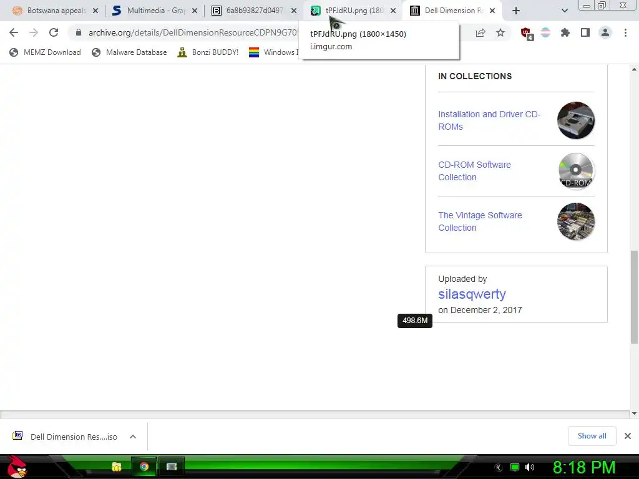Open The Vintage Software Collection link
The width and height of the screenshot is (639, 479).
(480, 221)
